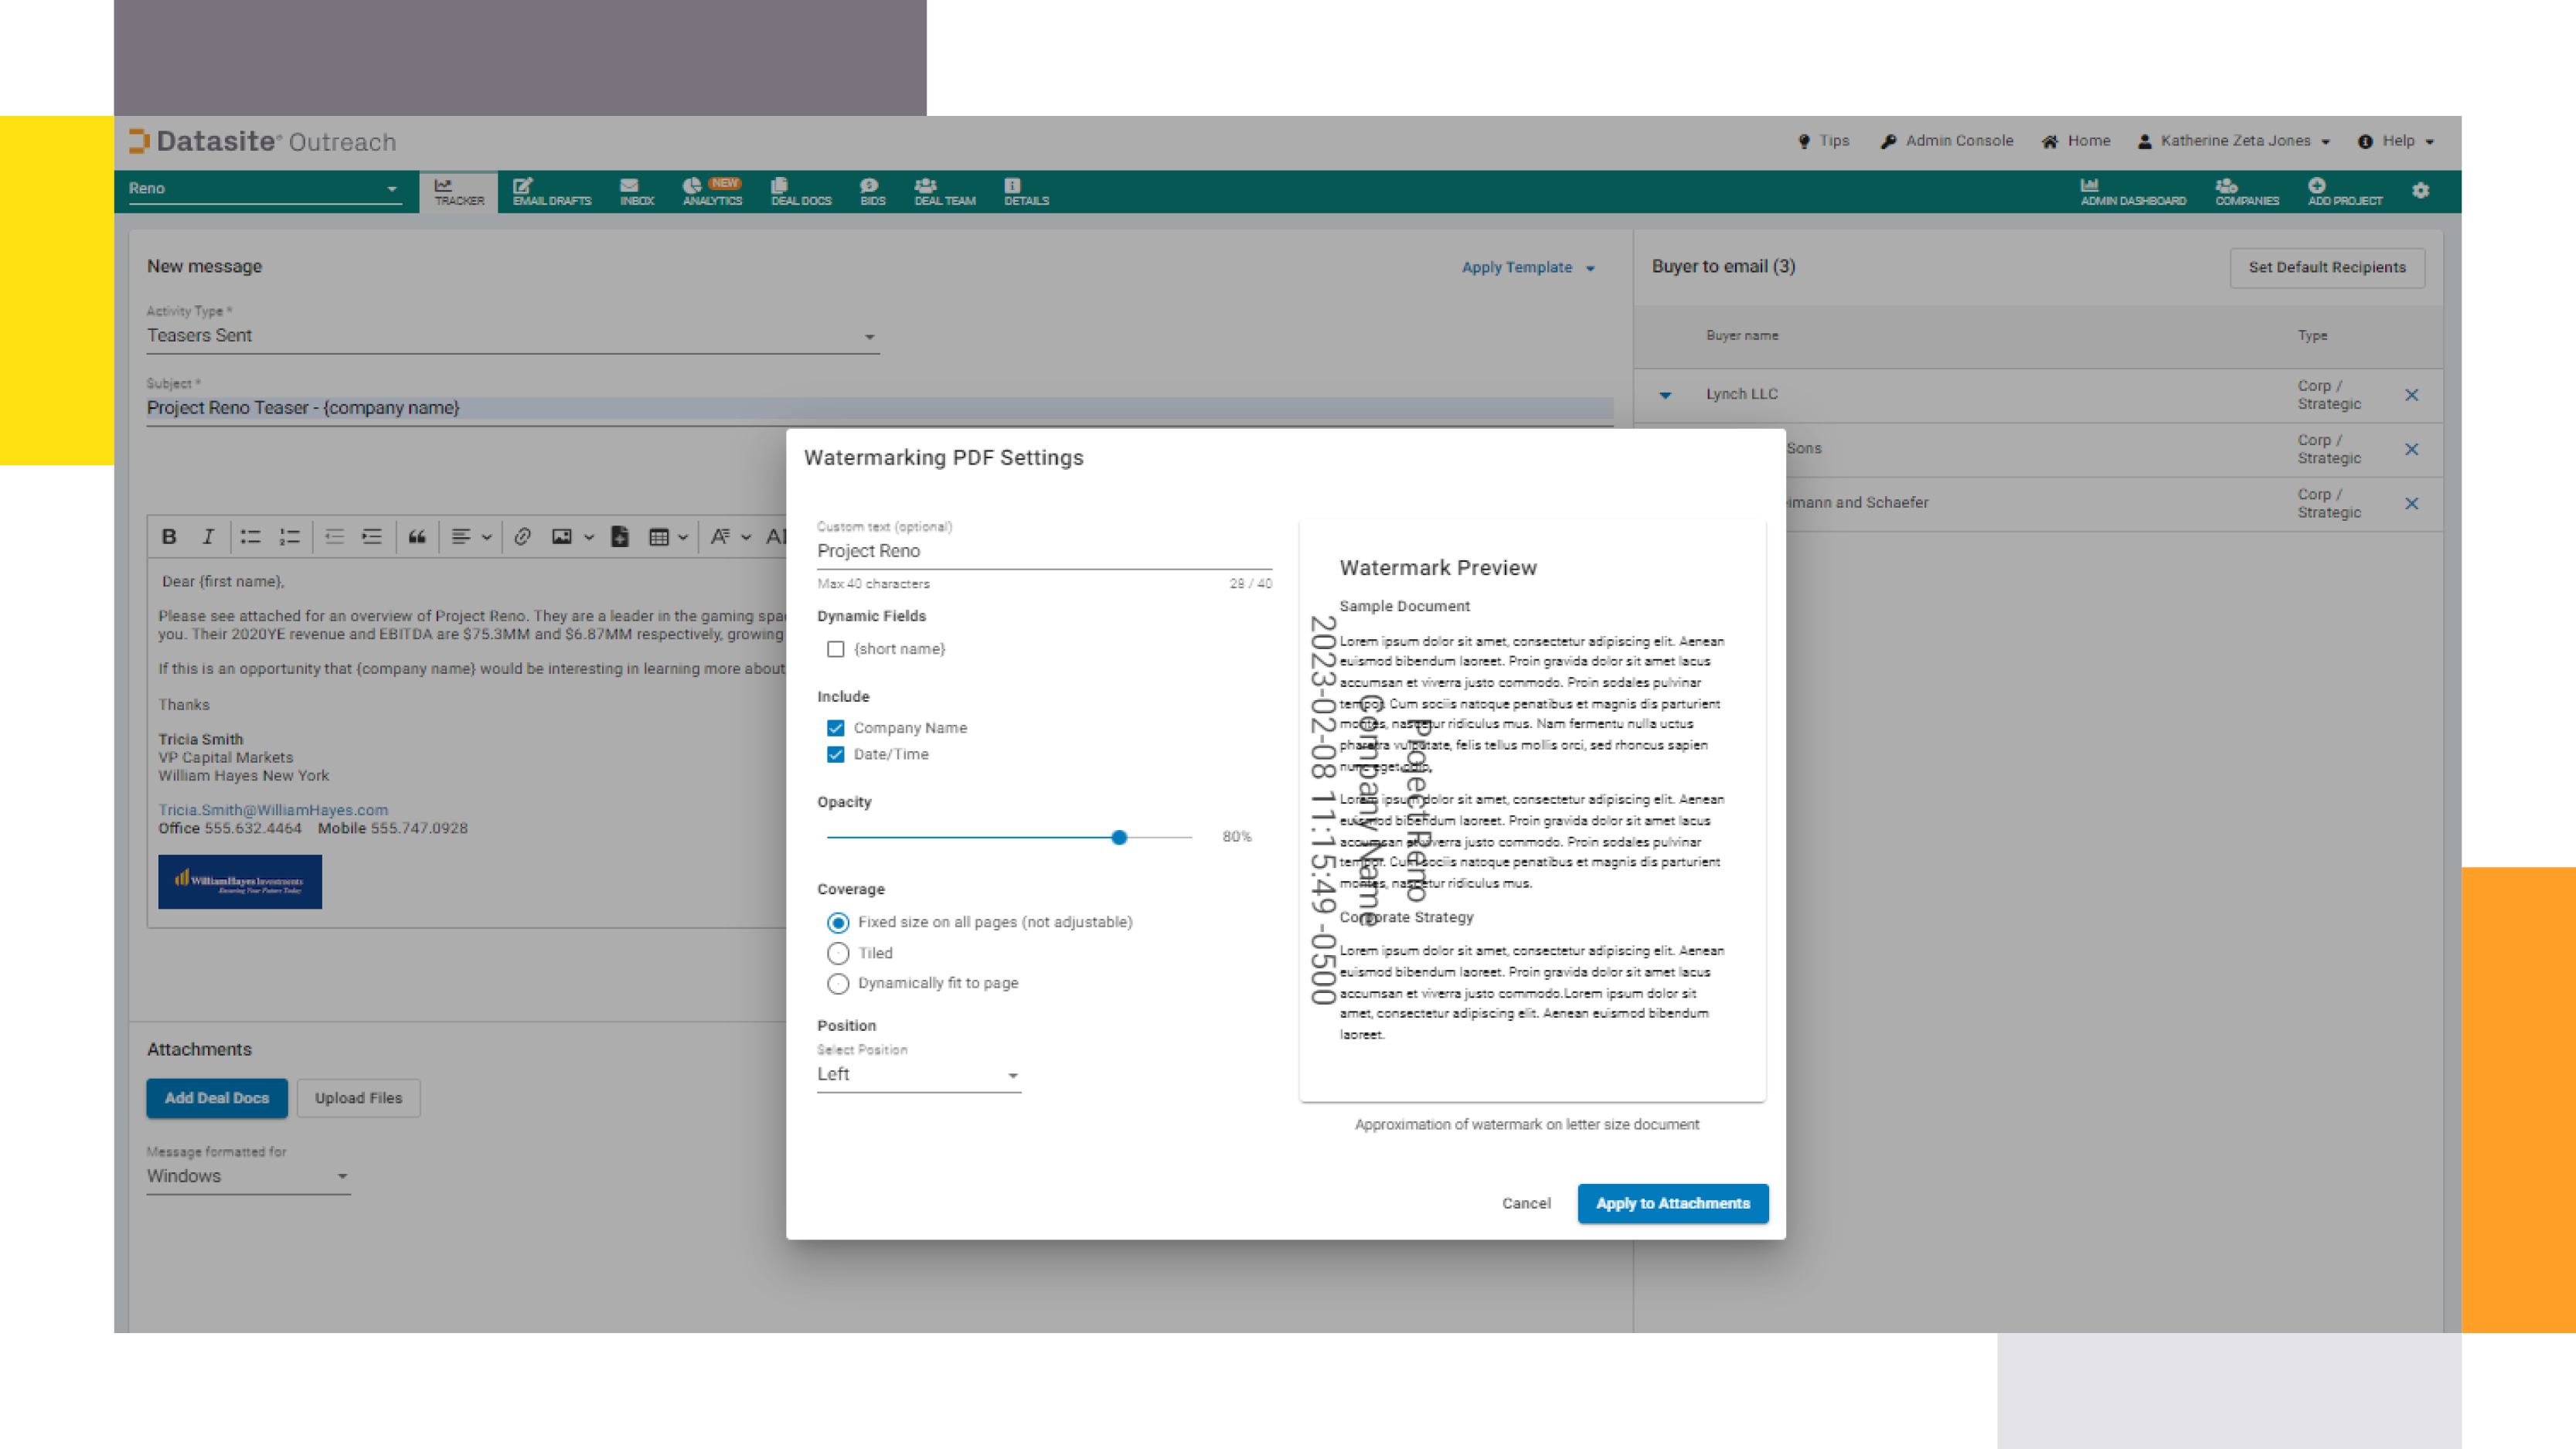Open the image options dropdown arrow
Viewport: 2576px width, 1449px height.
tap(589, 537)
